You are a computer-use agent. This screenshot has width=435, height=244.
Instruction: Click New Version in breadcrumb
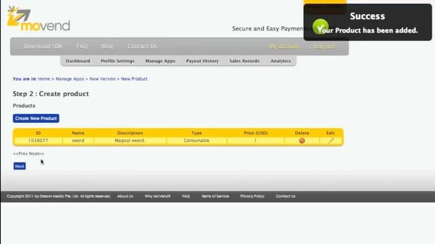[103, 79]
